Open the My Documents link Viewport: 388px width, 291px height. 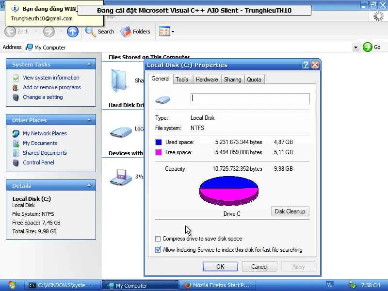click(40, 143)
